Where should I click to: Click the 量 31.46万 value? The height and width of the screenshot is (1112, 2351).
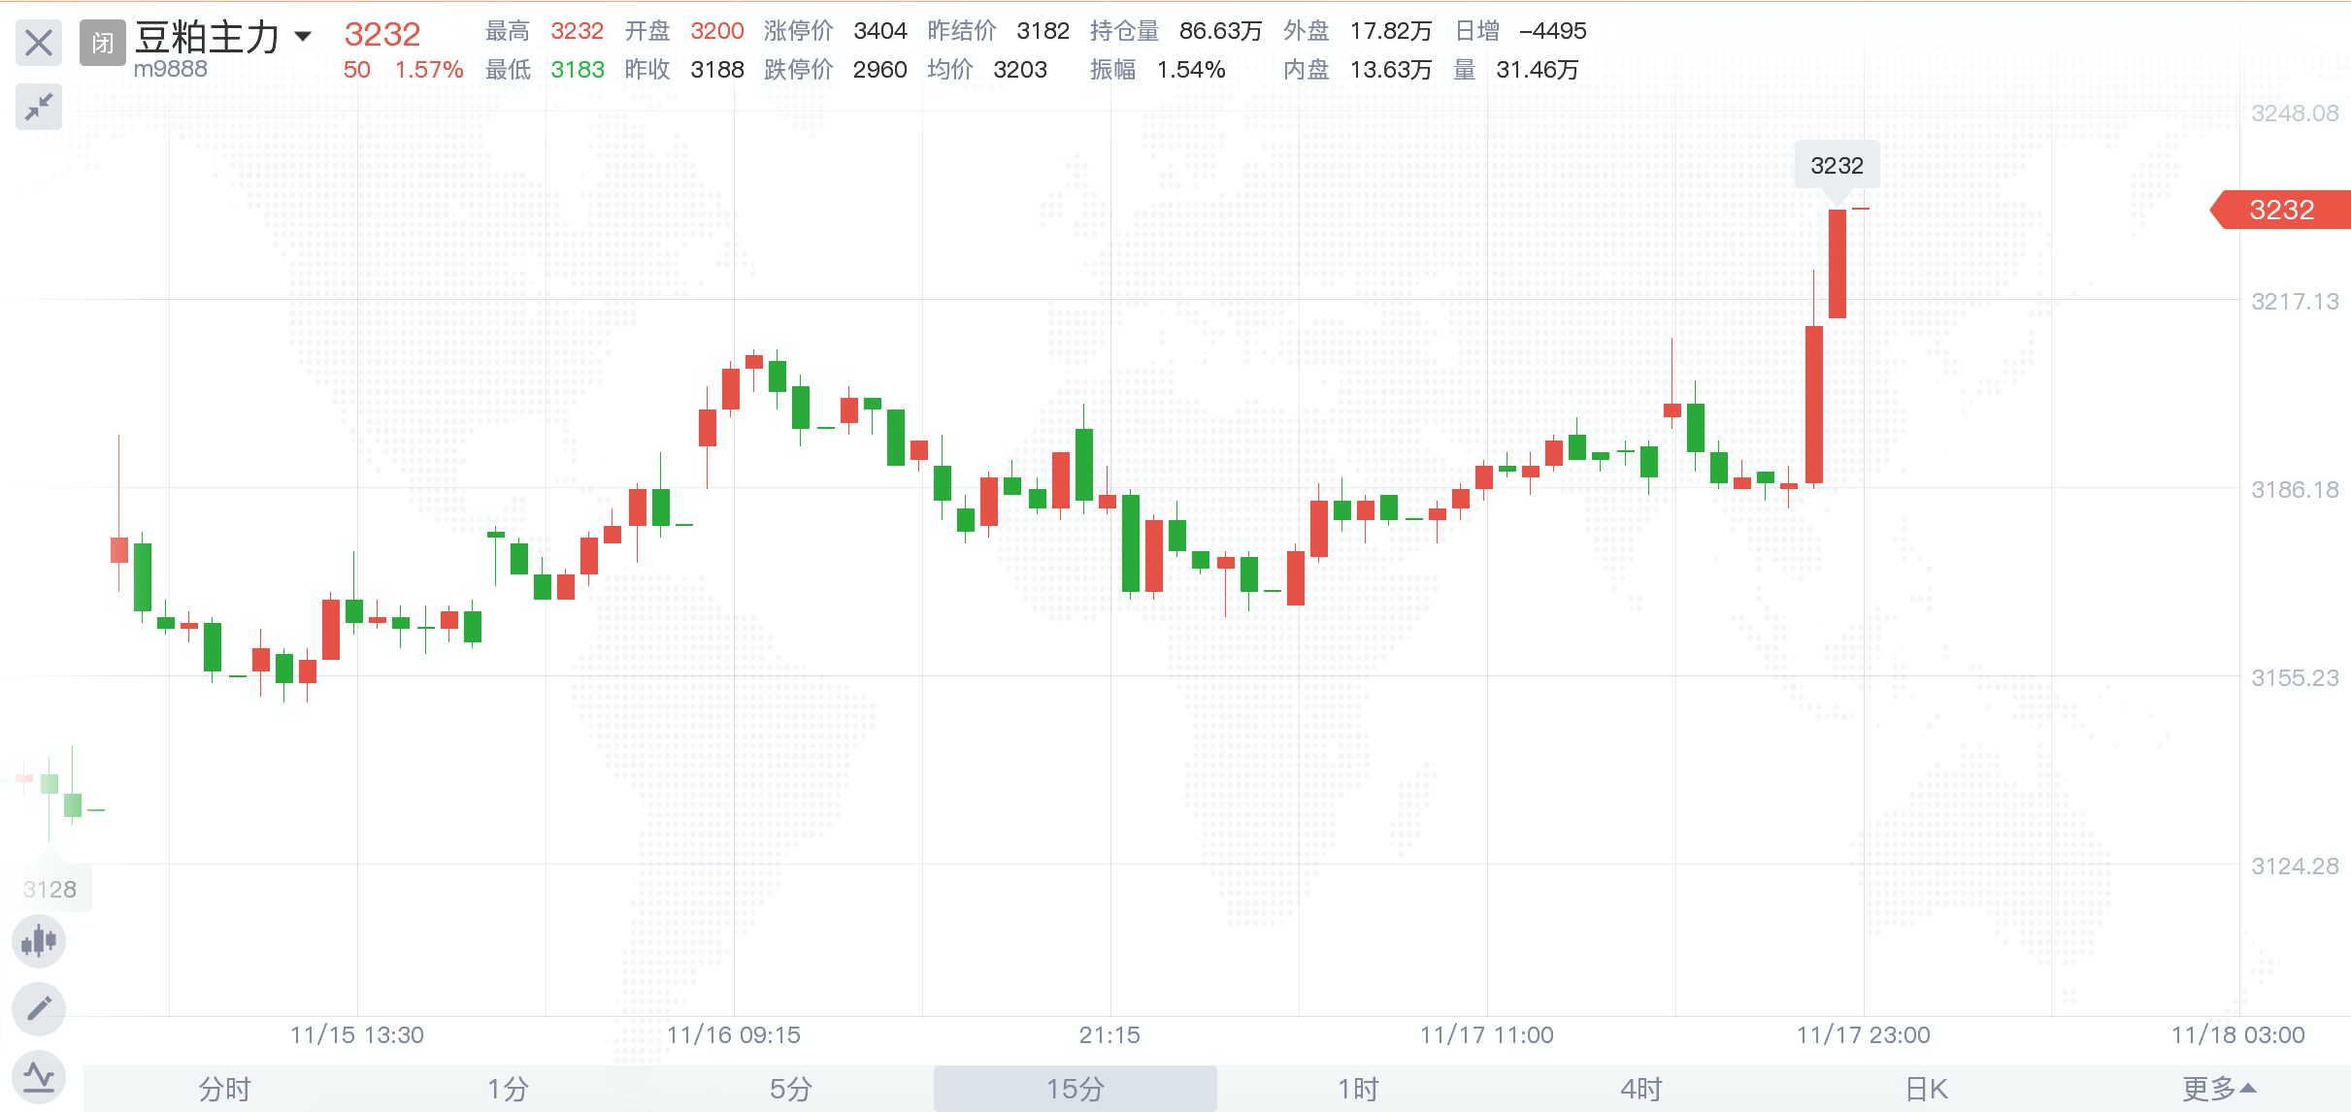[1538, 70]
